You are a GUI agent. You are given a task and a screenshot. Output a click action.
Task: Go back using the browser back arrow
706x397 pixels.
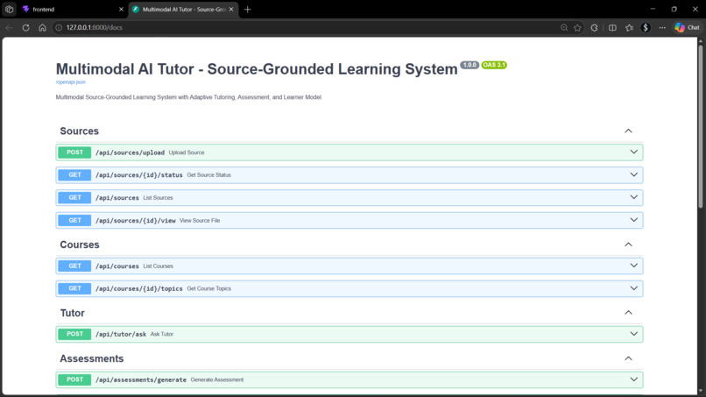[9, 27]
